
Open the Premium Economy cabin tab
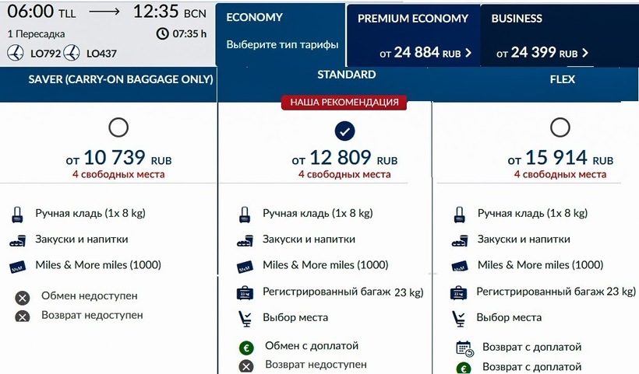413,19
